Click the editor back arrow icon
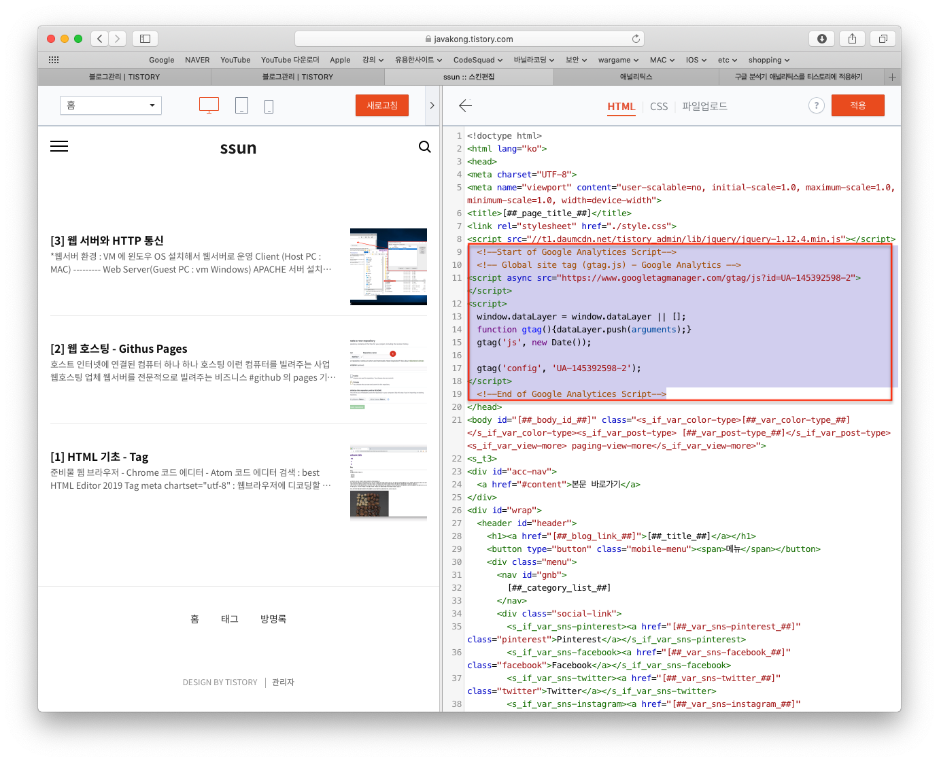Viewport: 939px width, 762px height. tap(465, 105)
